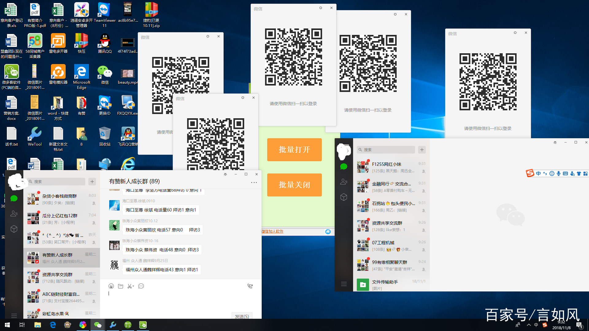Image resolution: width=589 pixels, height=331 pixels.
Task: Start a voice or video call
Action: (250, 286)
